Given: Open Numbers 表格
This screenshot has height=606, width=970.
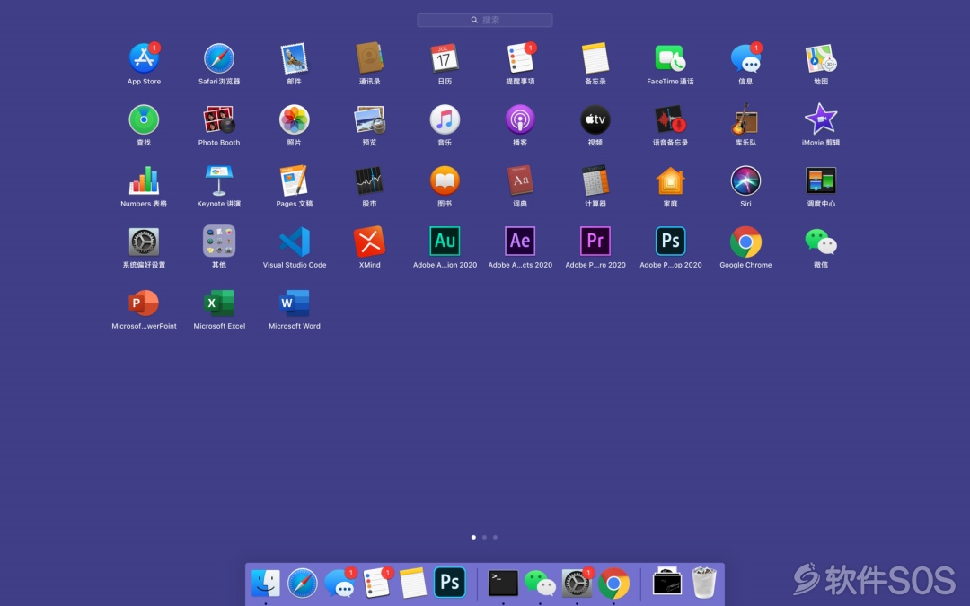Looking at the screenshot, I should pos(144,180).
